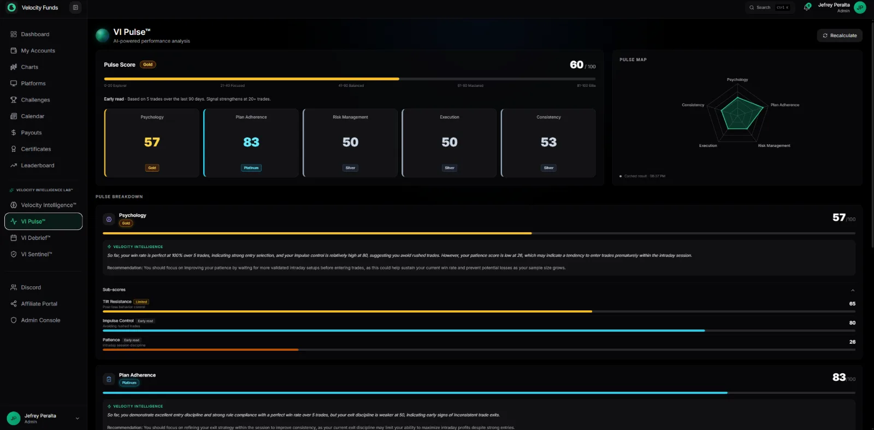Click the Limited tag on Tilt Resistance
Image resolution: width=874 pixels, height=430 pixels.
(x=141, y=302)
